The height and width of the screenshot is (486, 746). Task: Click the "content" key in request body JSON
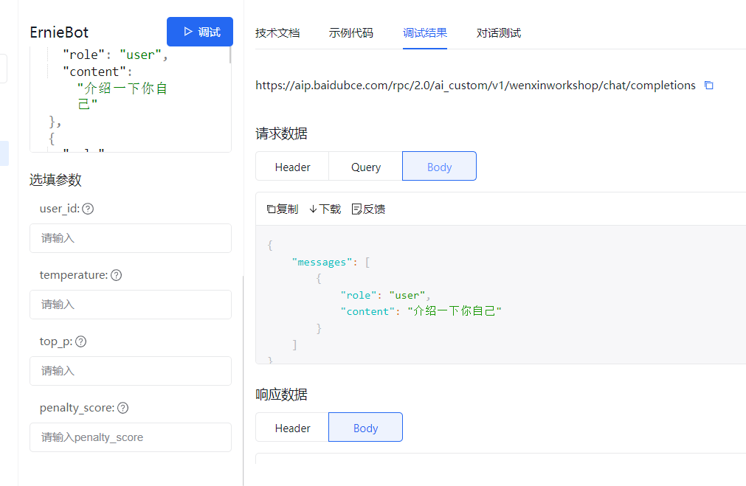367,311
